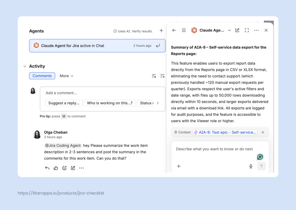
Task: Click the Uses AI info icon
Action: pyautogui.click(x=115, y=31)
